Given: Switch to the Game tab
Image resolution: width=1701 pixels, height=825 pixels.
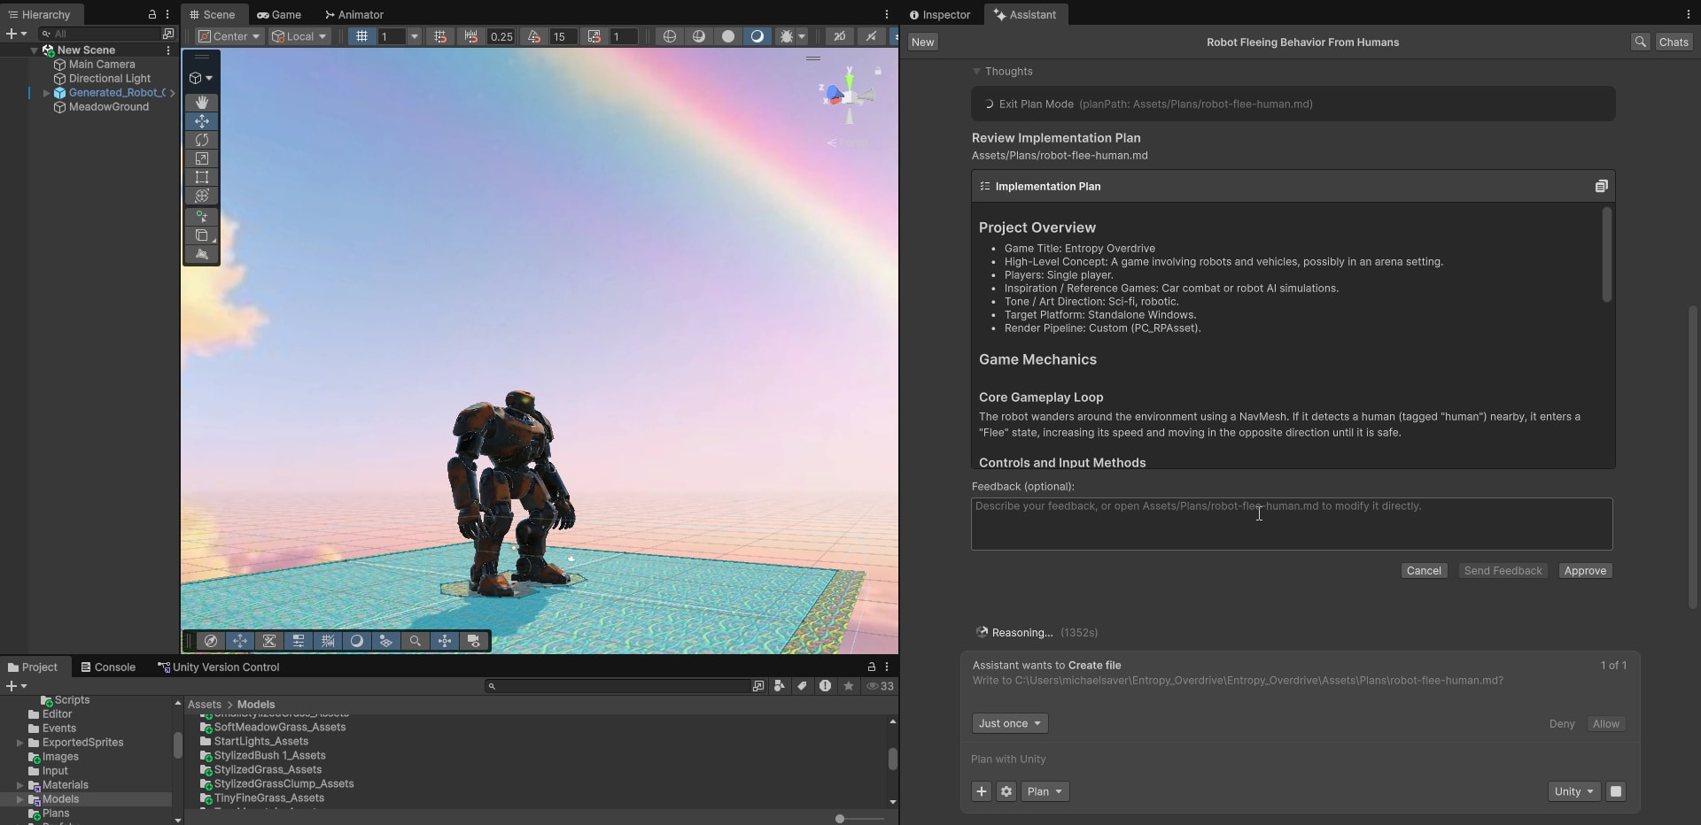Looking at the screenshot, I should click(x=279, y=14).
